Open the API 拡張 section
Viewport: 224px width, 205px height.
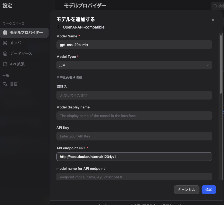17,64
